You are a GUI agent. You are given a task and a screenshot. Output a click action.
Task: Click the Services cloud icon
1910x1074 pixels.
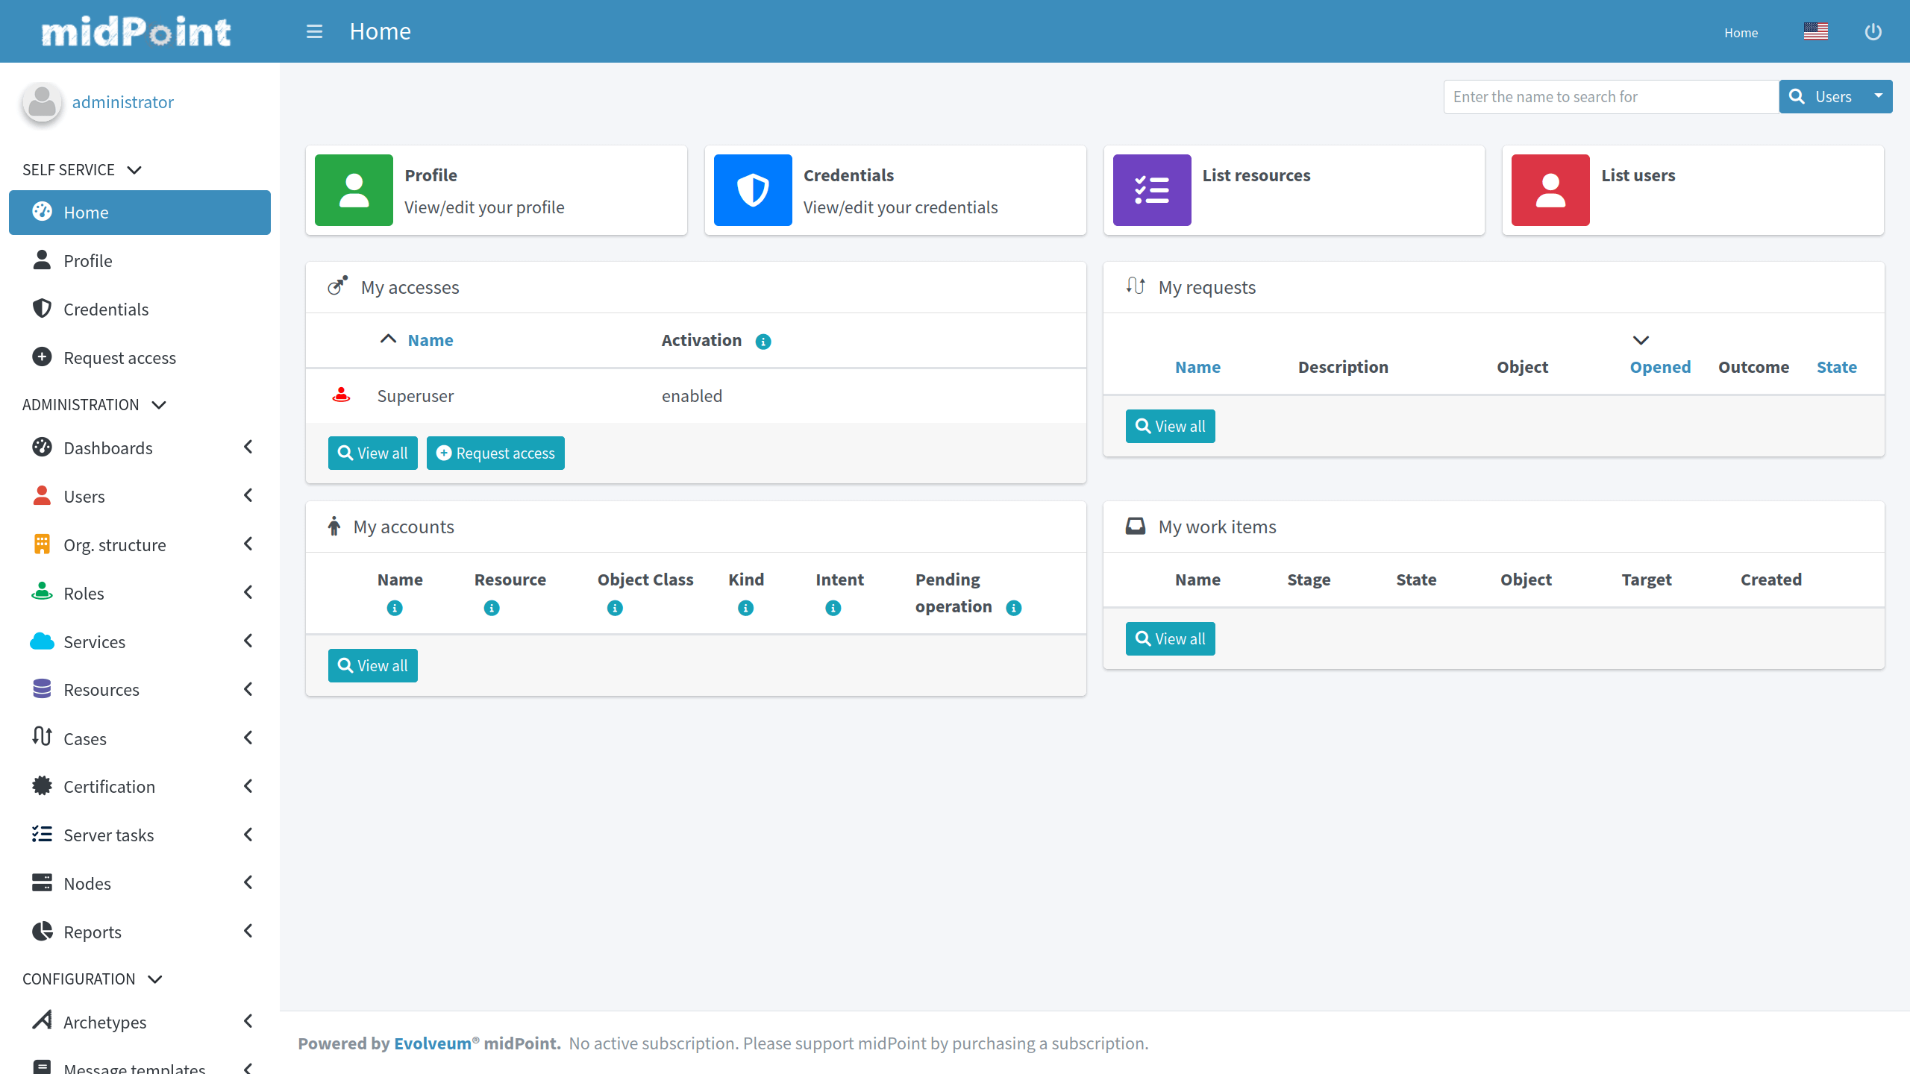[x=42, y=641]
